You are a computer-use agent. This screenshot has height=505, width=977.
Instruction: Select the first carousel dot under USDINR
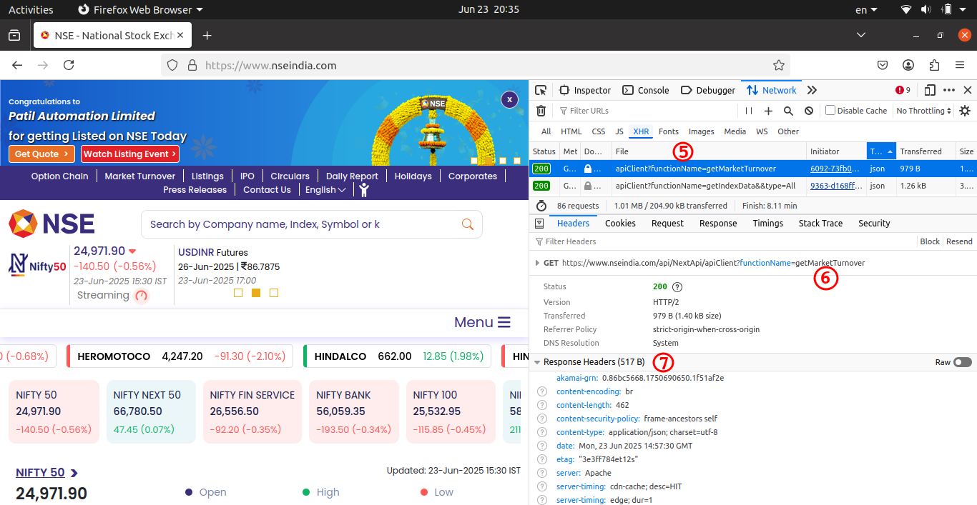click(239, 293)
